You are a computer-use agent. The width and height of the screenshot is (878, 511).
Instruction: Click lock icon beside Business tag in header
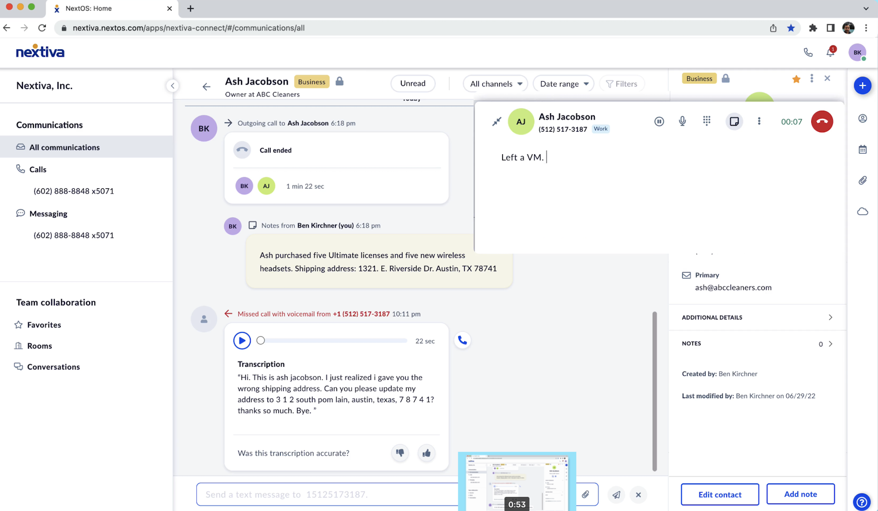point(339,81)
